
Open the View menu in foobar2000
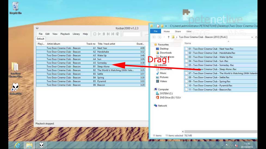pyautogui.click(x=55, y=34)
